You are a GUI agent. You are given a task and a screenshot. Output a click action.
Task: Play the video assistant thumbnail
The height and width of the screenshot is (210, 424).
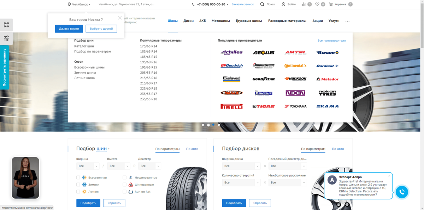25,178
